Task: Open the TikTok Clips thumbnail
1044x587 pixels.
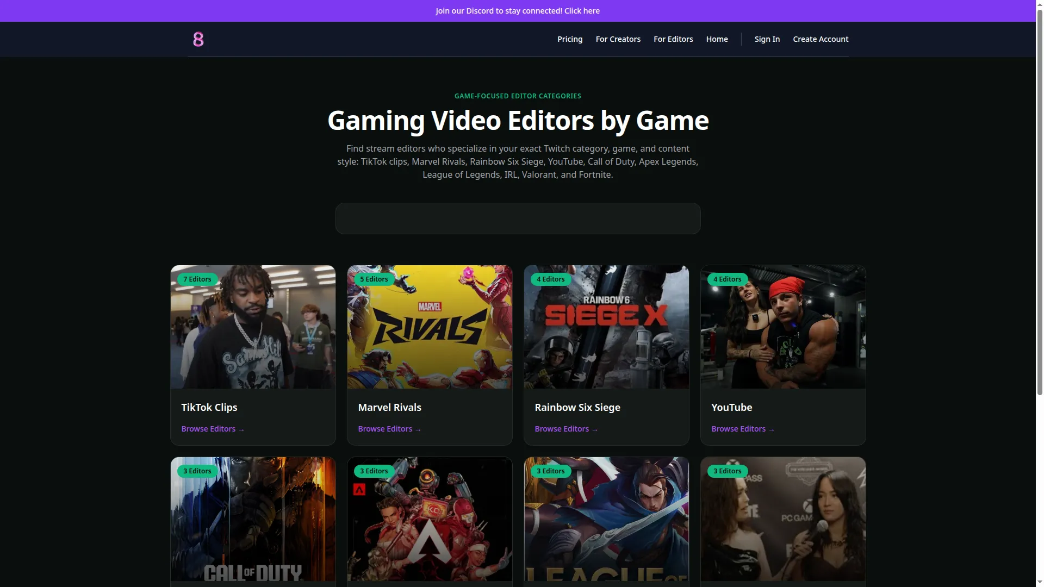Action: point(253,327)
